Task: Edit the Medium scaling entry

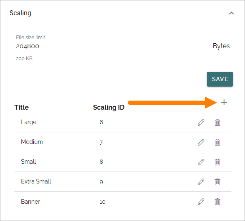Action: [201, 142]
